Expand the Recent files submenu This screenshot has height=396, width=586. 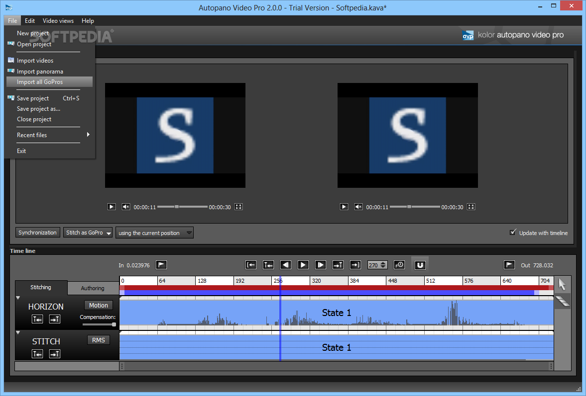point(49,135)
